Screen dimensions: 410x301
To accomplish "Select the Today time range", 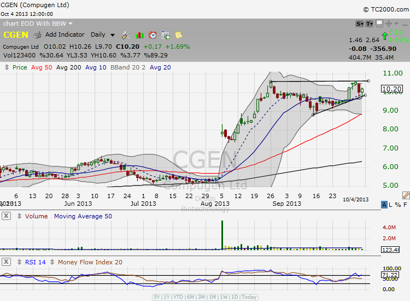I will click(x=249, y=297).
